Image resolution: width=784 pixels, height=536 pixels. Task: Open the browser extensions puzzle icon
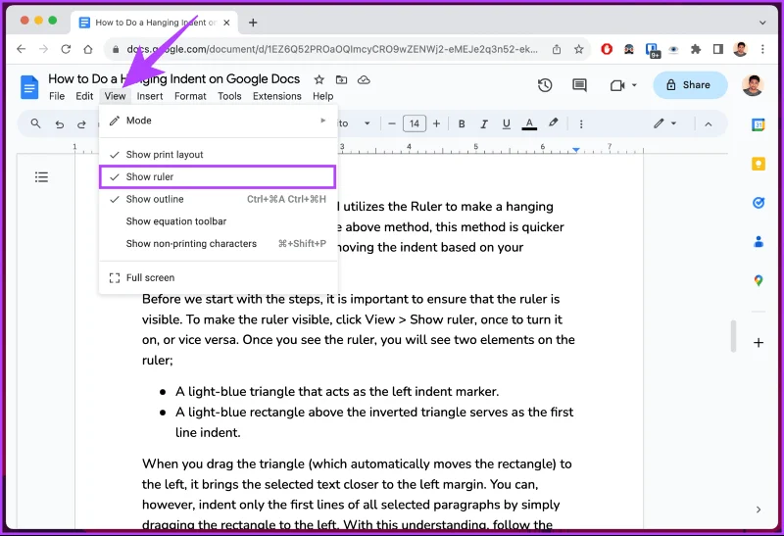point(696,49)
